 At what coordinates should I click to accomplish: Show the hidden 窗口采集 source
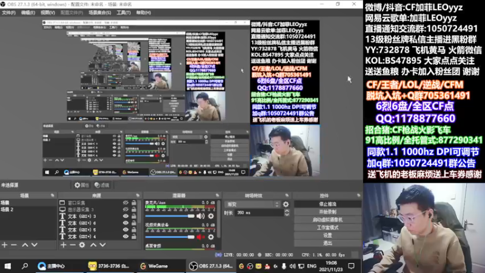(x=125, y=203)
